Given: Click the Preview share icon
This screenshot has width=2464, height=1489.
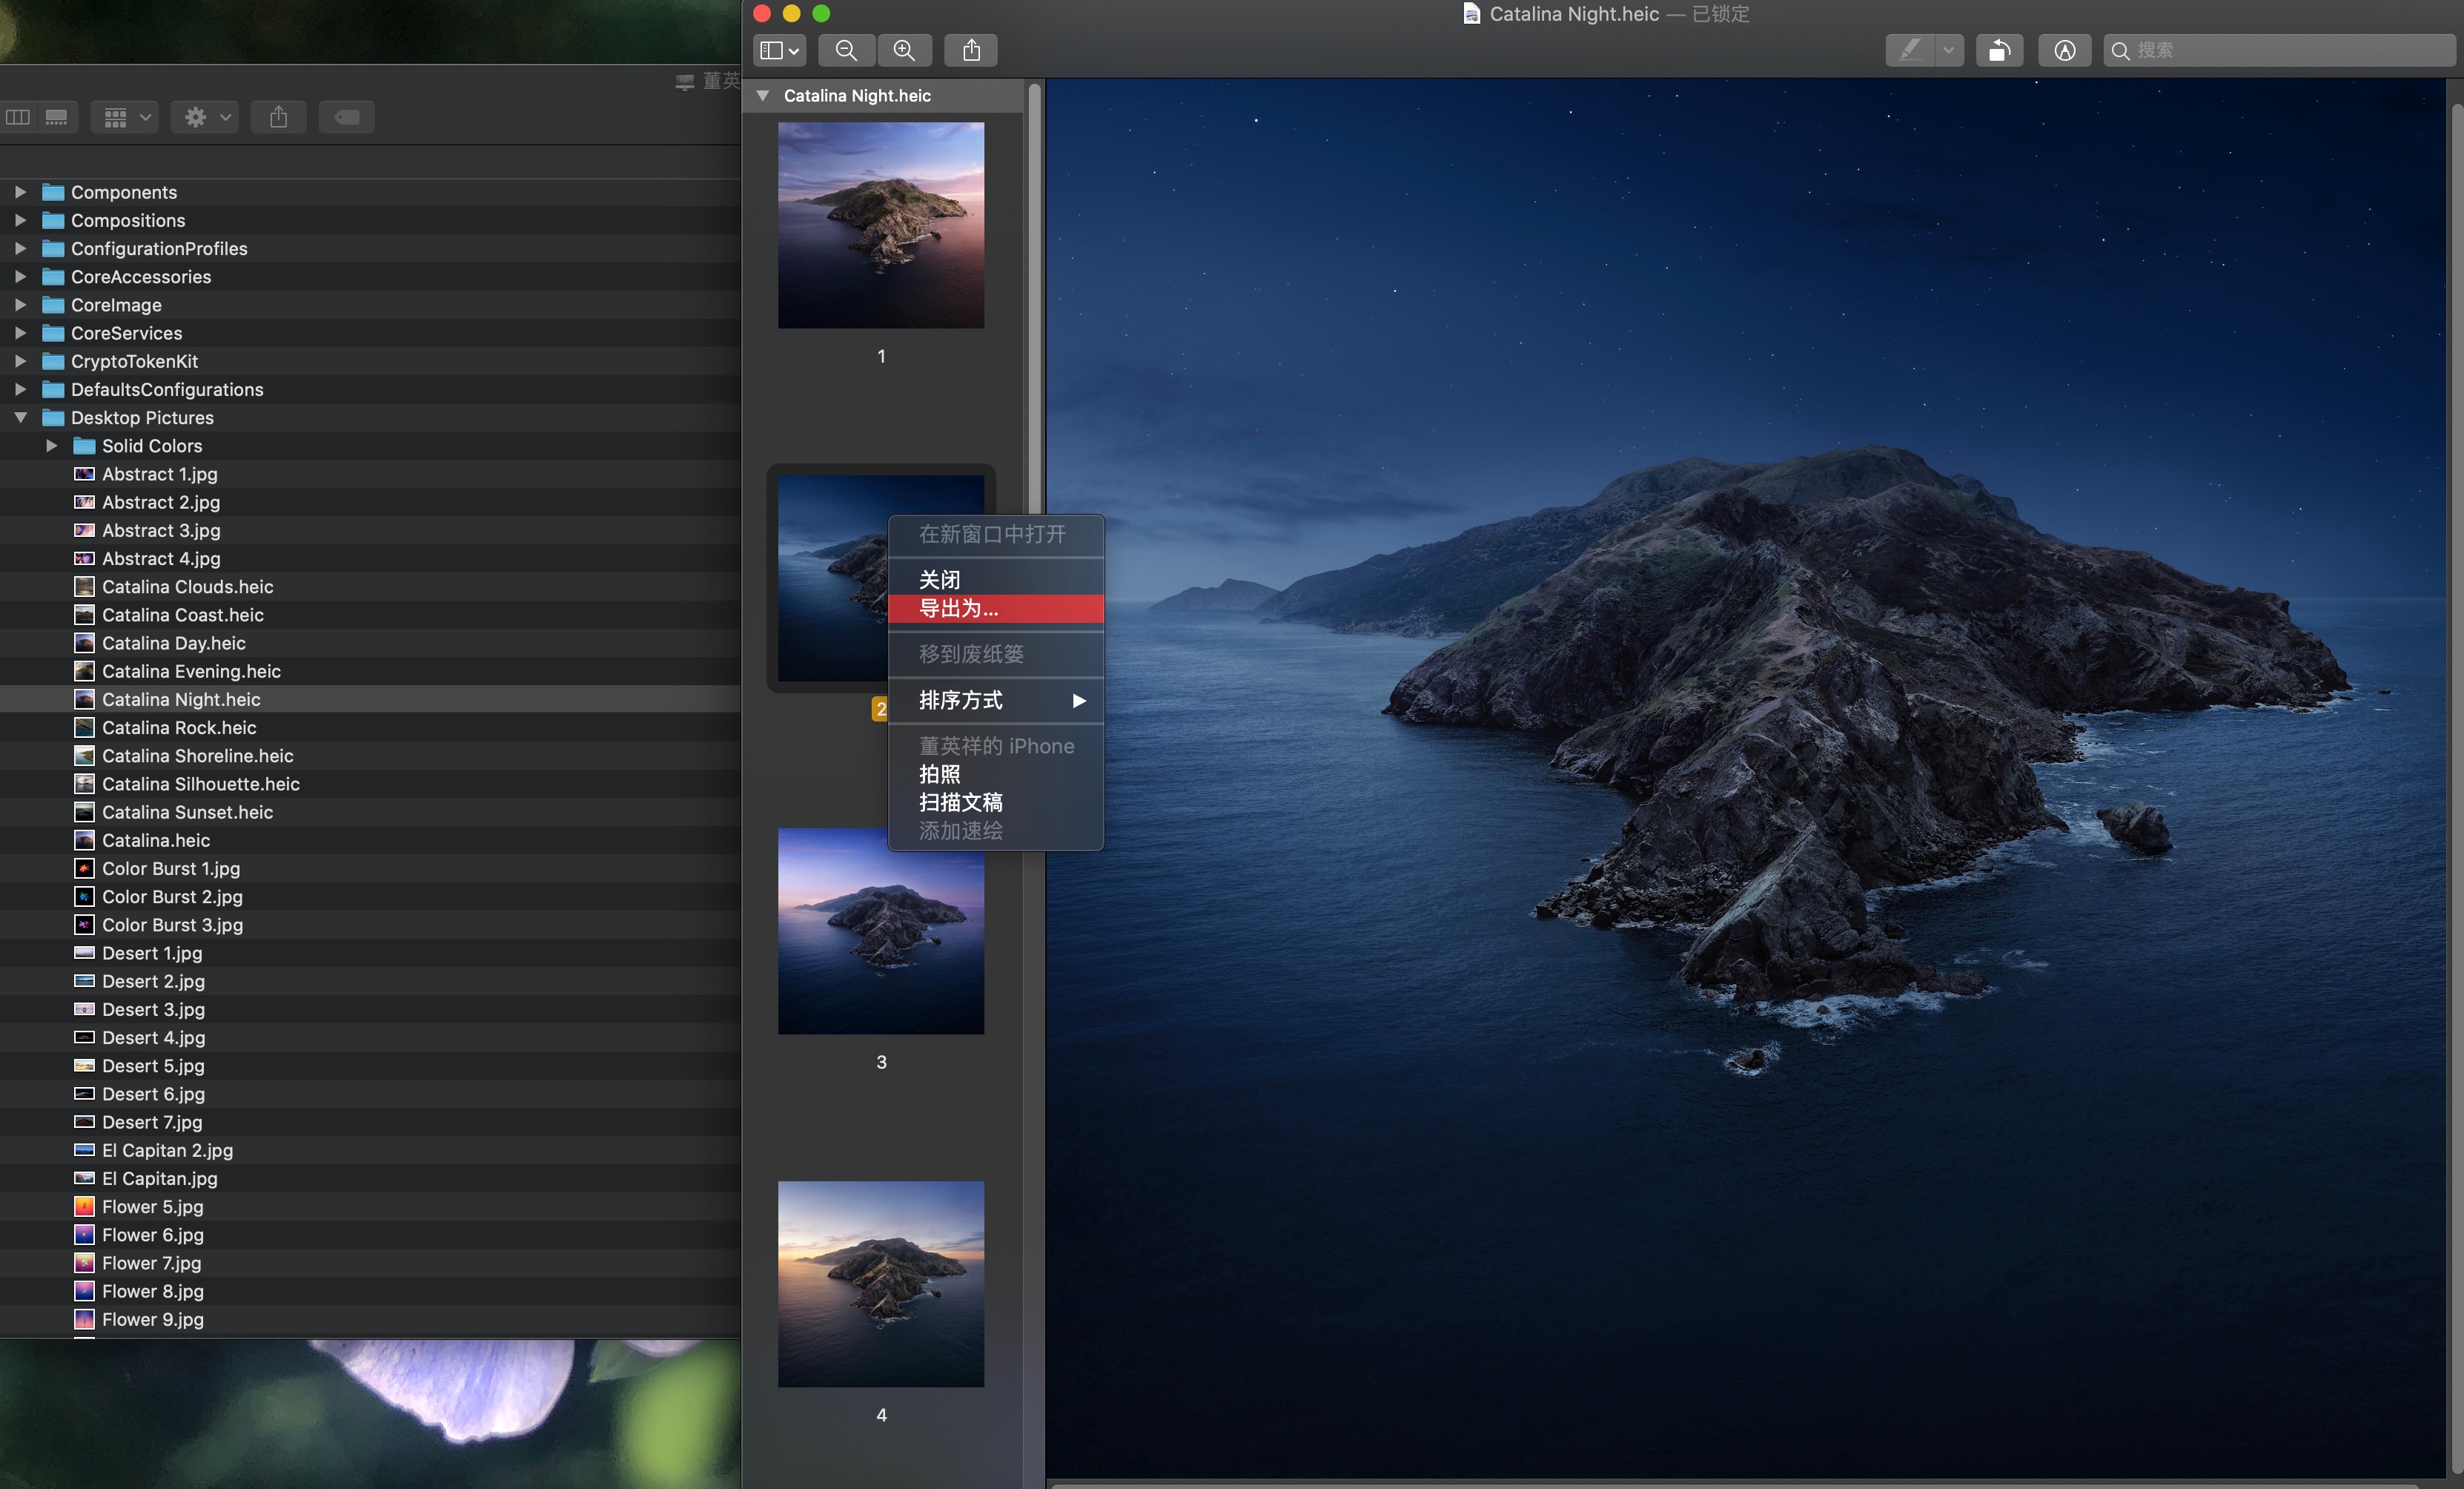Looking at the screenshot, I should click(x=971, y=50).
